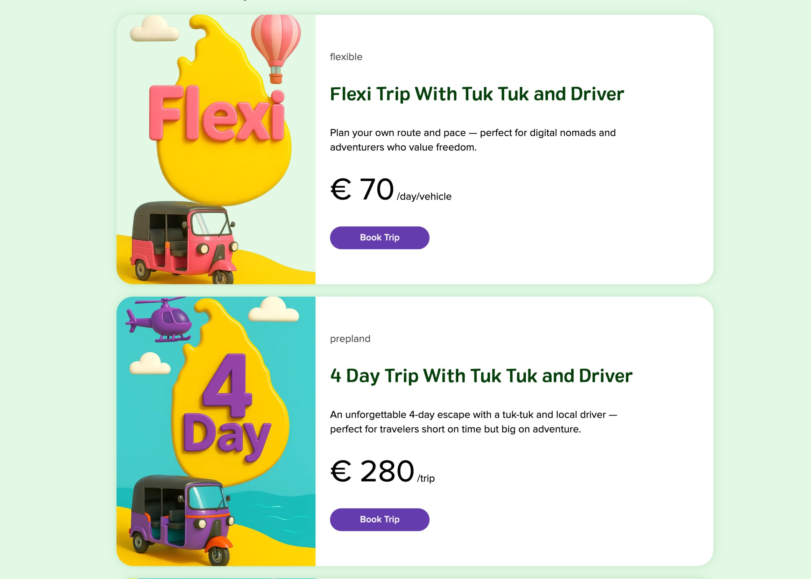Select the 'flexible' category label
This screenshot has width=811, height=579.
345,56
